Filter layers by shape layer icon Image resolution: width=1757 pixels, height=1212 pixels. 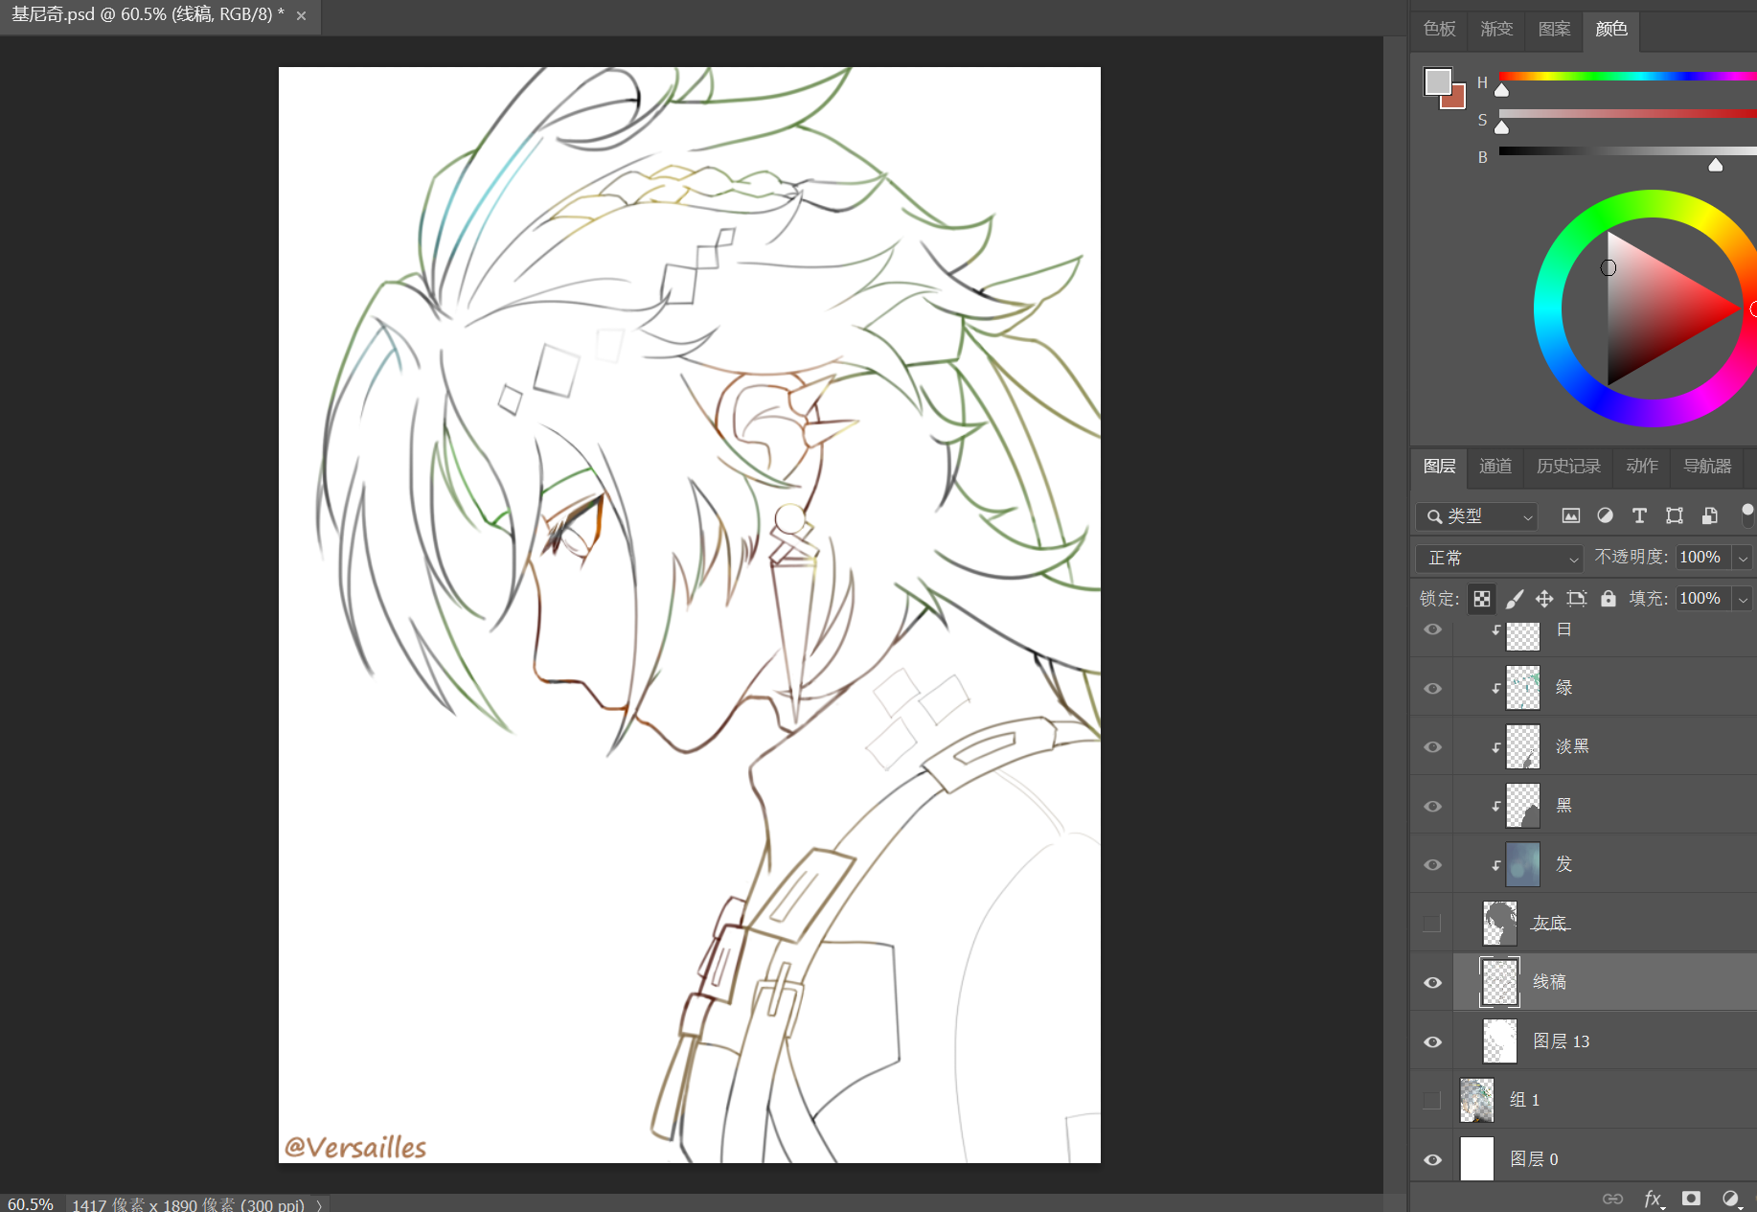click(1675, 515)
